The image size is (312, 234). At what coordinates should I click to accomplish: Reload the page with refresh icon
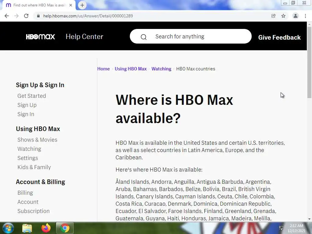[26, 16]
